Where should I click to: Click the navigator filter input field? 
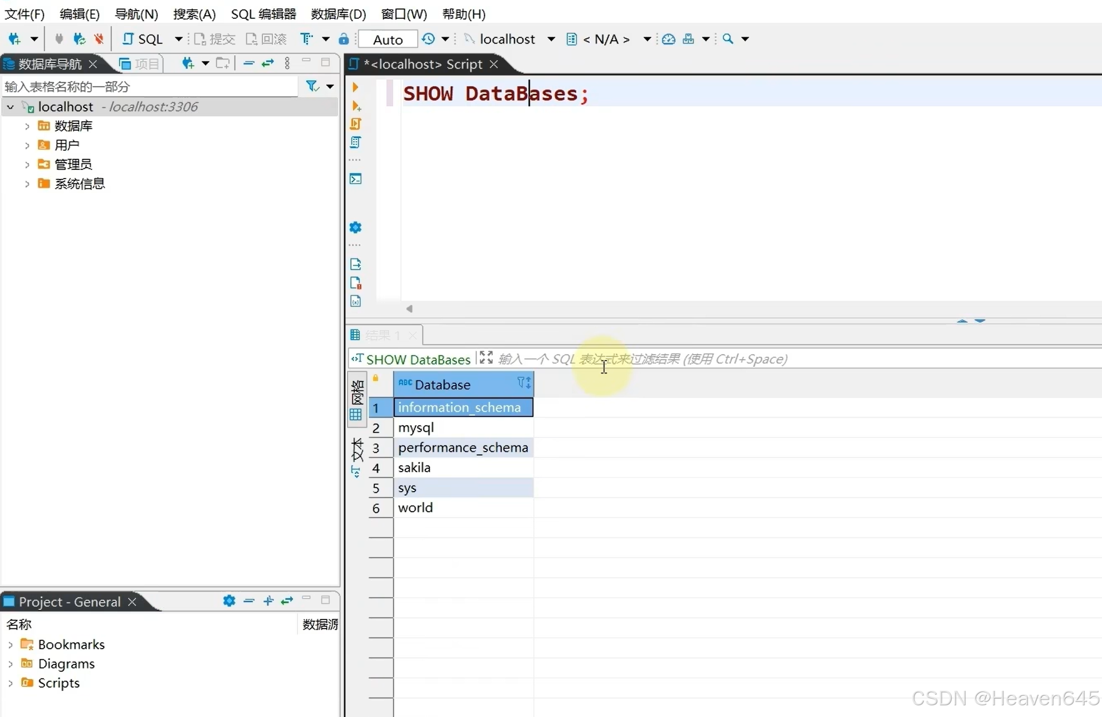click(x=150, y=86)
